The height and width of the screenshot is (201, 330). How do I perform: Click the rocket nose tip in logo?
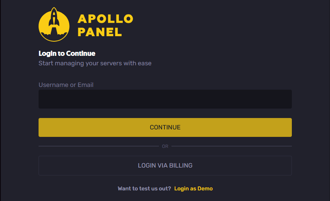[54, 9]
